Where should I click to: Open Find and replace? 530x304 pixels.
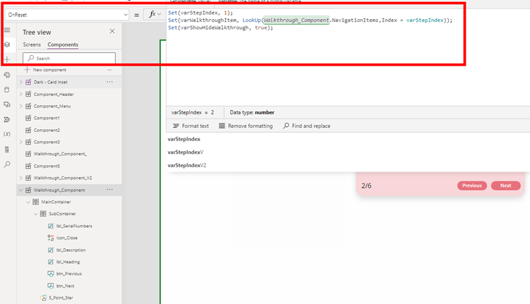307,126
